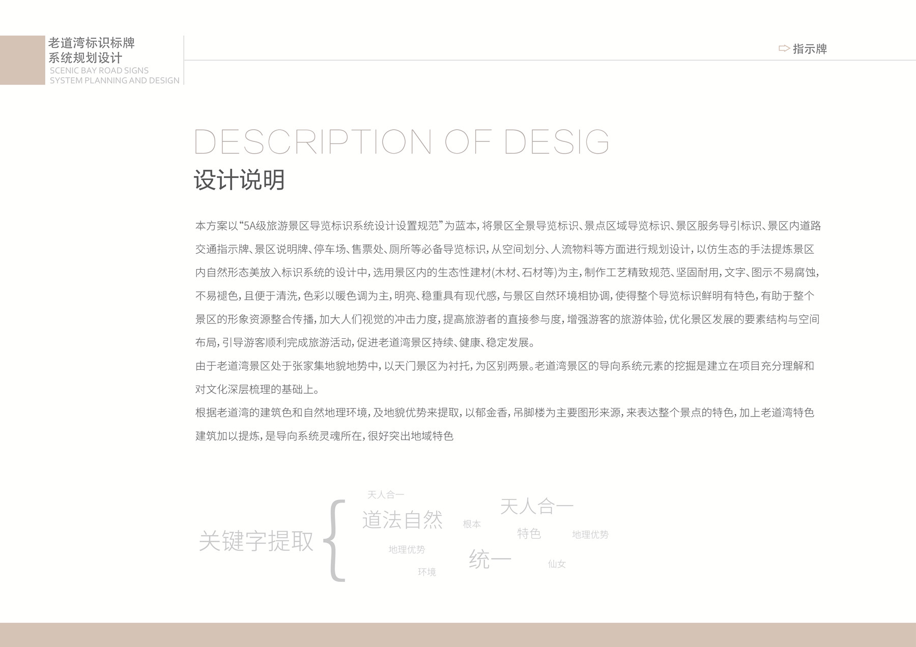This screenshot has height=647, width=916.
Task: Click the paragraph line starting 本方案以
Action: point(508,226)
